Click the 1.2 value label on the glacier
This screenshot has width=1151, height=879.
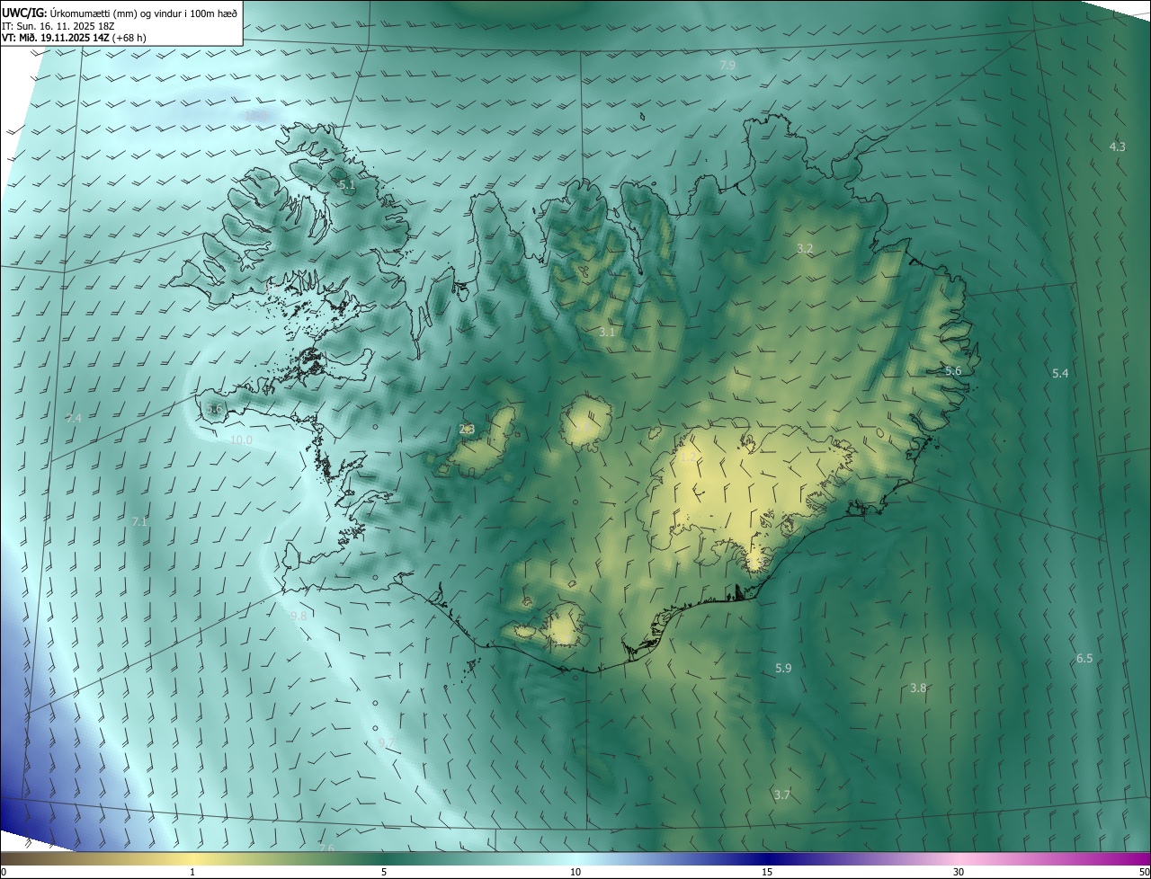pyautogui.click(x=688, y=457)
